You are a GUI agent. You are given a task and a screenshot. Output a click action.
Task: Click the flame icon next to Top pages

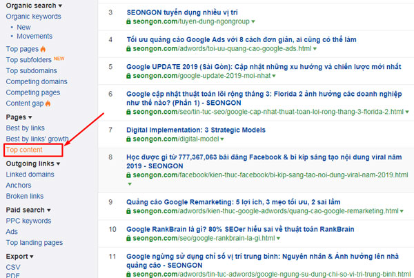[43, 49]
